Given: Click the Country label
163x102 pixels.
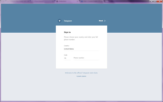Looking at the screenshot, I should click(66, 46).
